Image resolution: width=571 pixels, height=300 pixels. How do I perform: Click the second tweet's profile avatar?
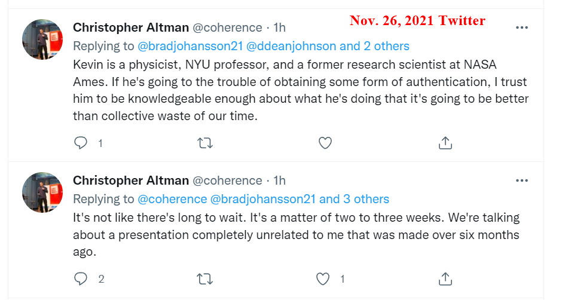pyautogui.click(x=42, y=192)
